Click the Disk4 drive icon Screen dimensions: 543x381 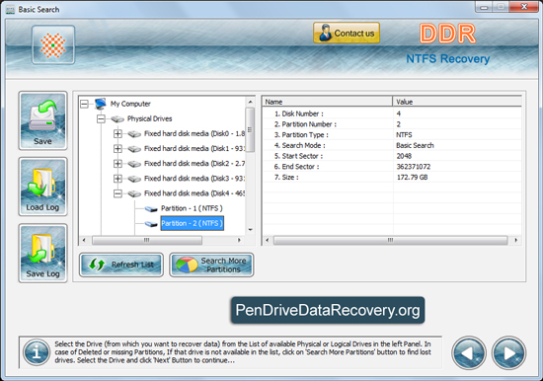[134, 193]
